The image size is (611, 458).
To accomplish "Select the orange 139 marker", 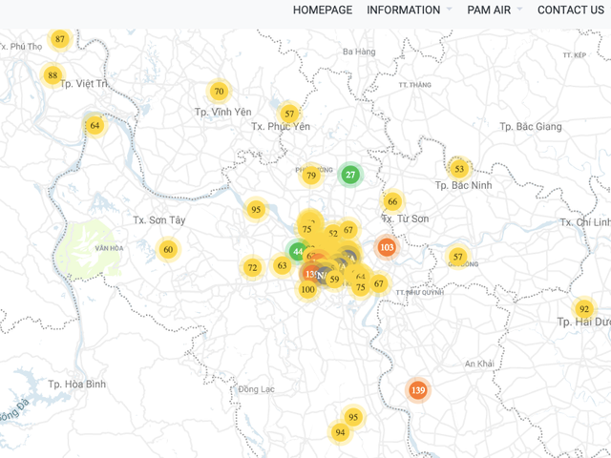I will tap(417, 390).
